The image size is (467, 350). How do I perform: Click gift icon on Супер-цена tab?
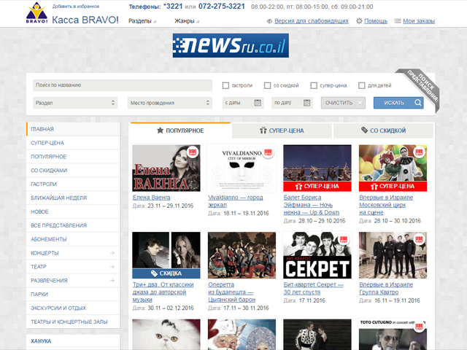click(x=263, y=130)
